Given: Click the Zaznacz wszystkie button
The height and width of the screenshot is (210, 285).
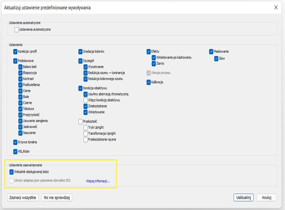Looking at the screenshot, I should [23, 198].
